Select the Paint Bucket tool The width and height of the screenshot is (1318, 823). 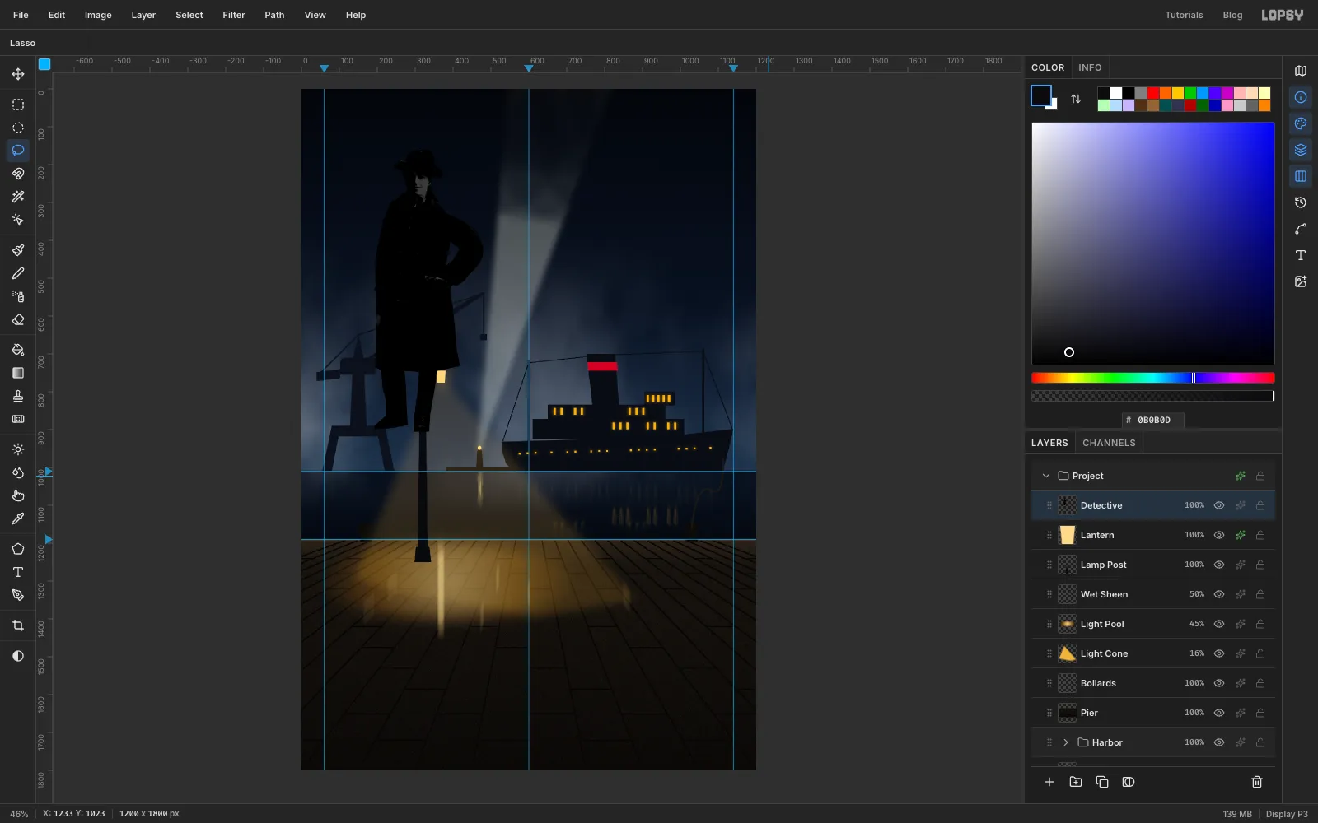18,350
